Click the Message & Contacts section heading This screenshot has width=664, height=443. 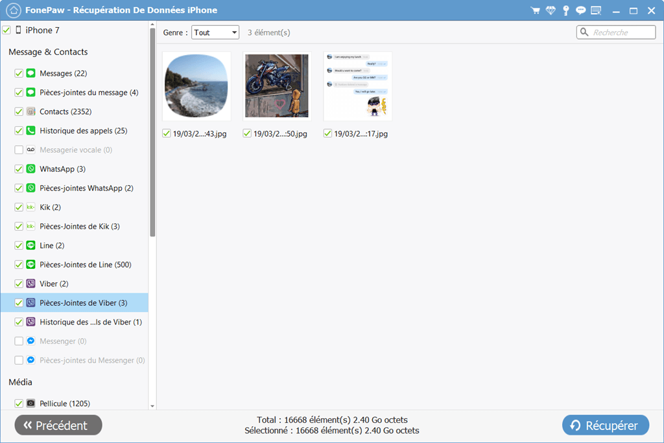pos(48,52)
